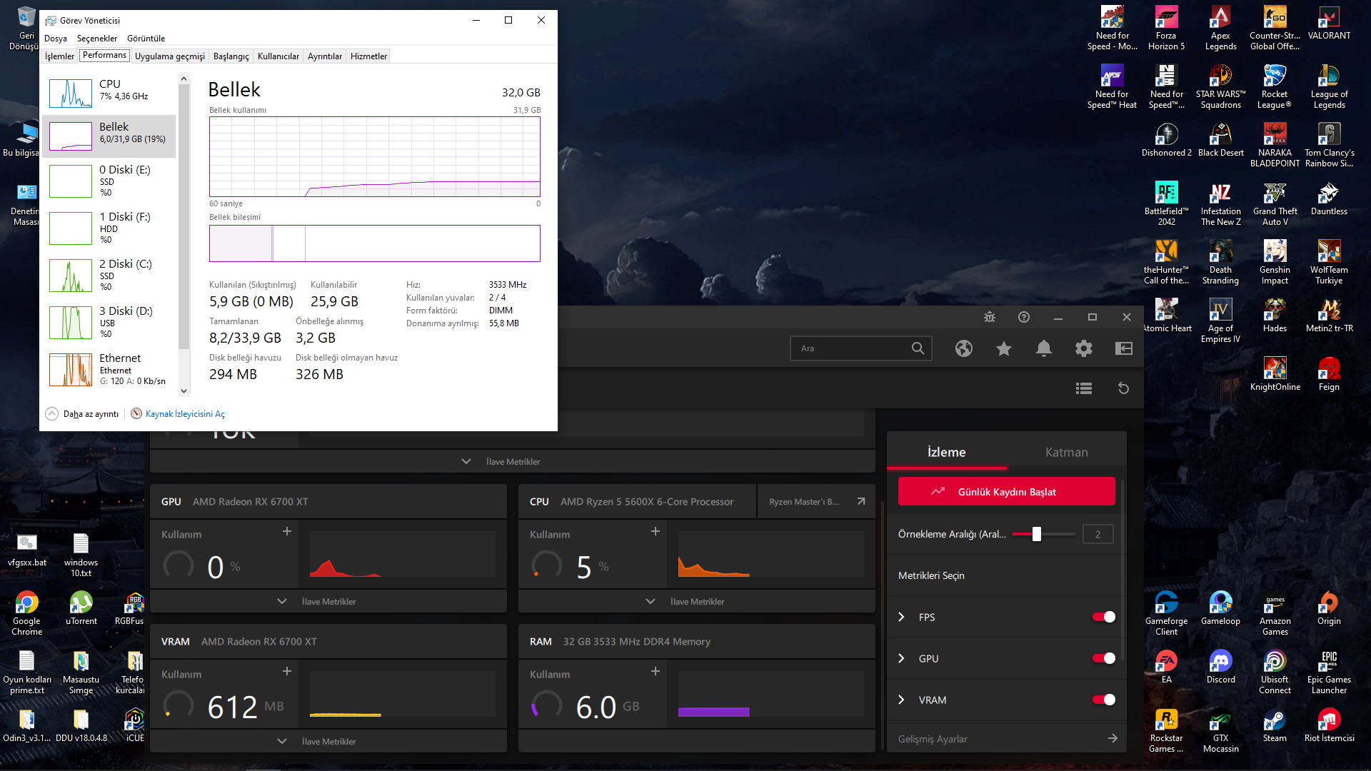1371x771 pixels.
Task: Open the AMD favorites star icon
Action: (1004, 348)
